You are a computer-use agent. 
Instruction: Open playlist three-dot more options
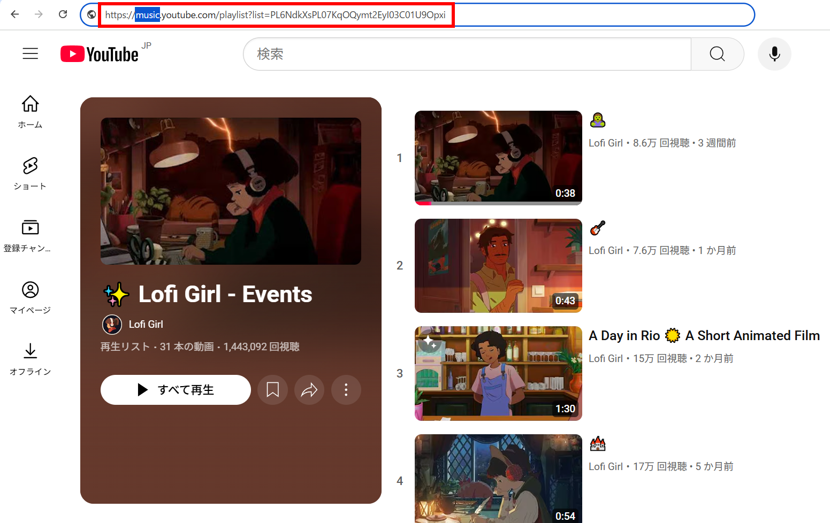click(346, 390)
